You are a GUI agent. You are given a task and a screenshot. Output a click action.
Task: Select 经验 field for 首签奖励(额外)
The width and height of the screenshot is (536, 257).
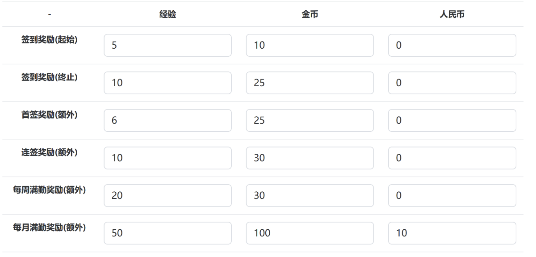[167, 120]
